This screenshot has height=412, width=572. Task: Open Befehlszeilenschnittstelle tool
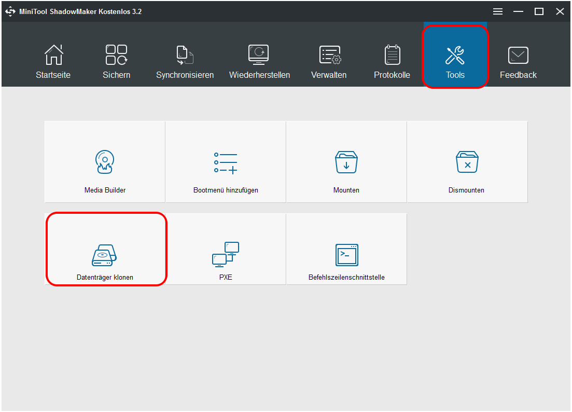click(x=346, y=254)
